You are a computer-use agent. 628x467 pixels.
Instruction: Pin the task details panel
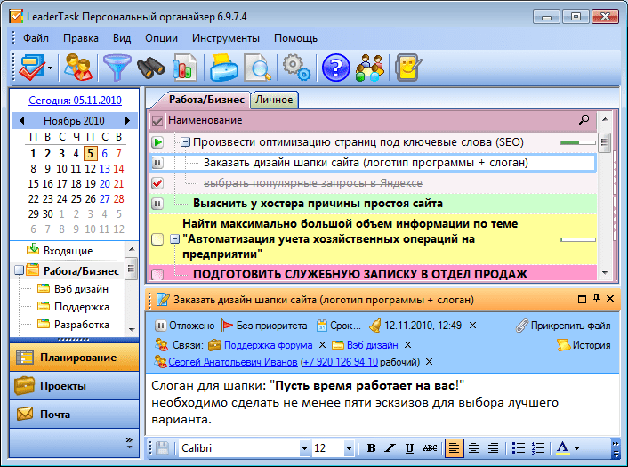point(596,298)
